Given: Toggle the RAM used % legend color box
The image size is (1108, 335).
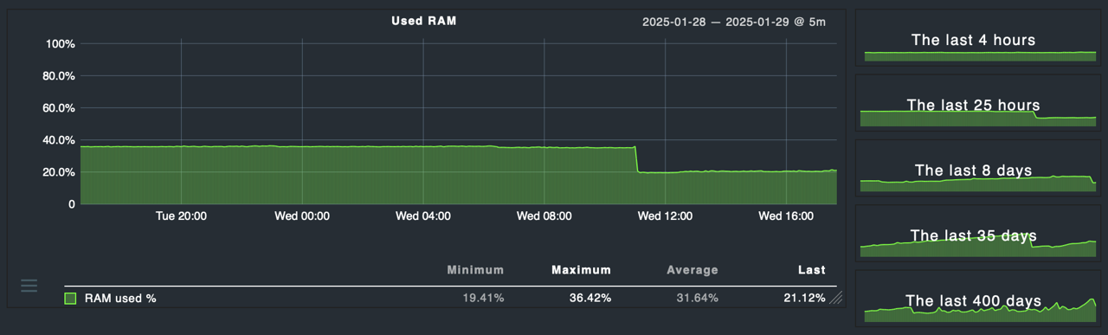Looking at the screenshot, I should (x=70, y=299).
